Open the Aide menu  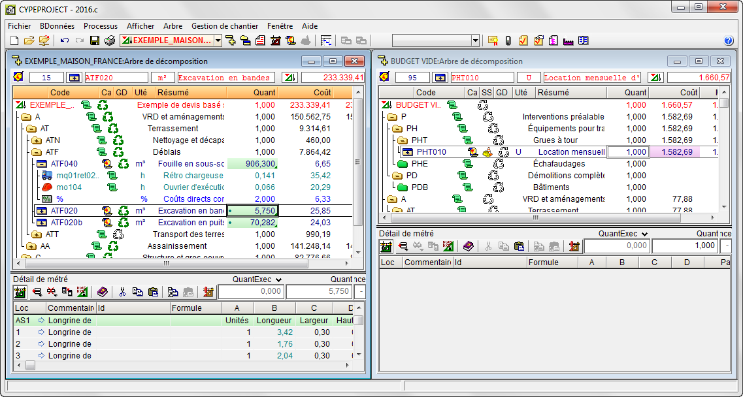pyautogui.click(x=310, y=26)
